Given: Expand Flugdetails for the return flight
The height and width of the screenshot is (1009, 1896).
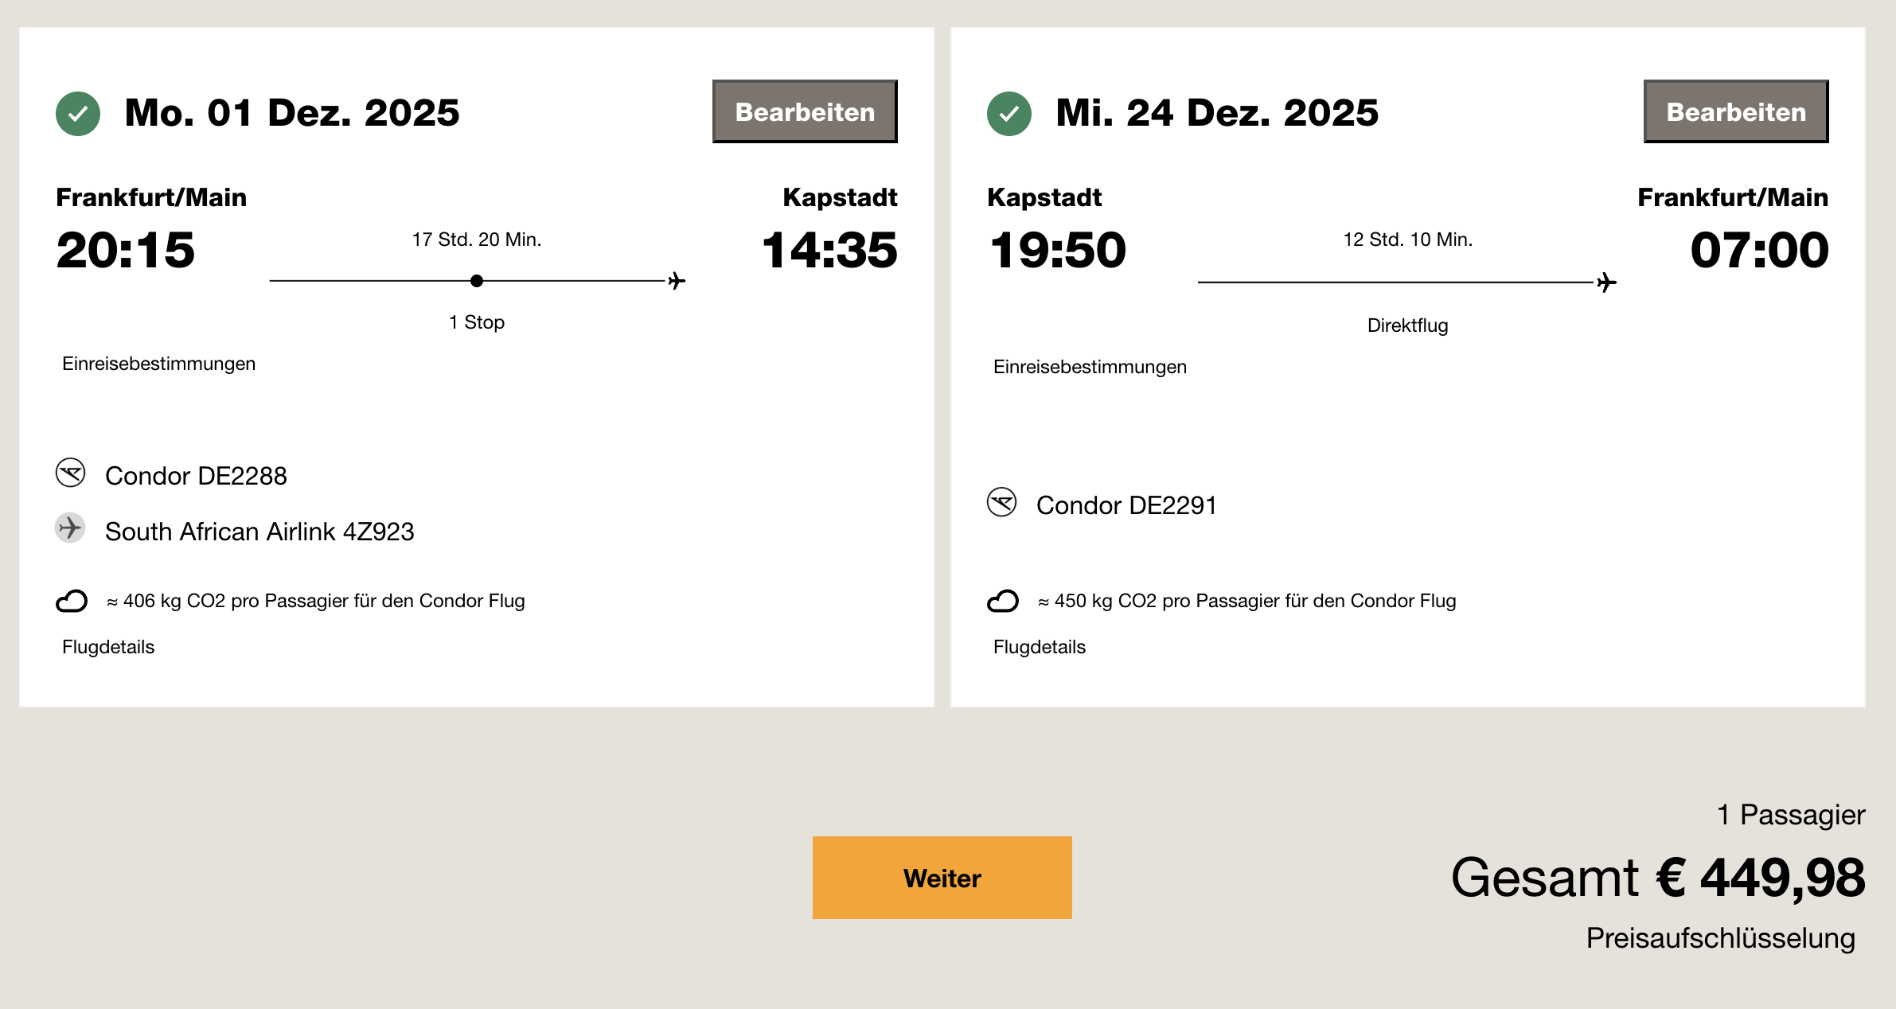Looking at the screenshot, I should [x=1039, y=647].
